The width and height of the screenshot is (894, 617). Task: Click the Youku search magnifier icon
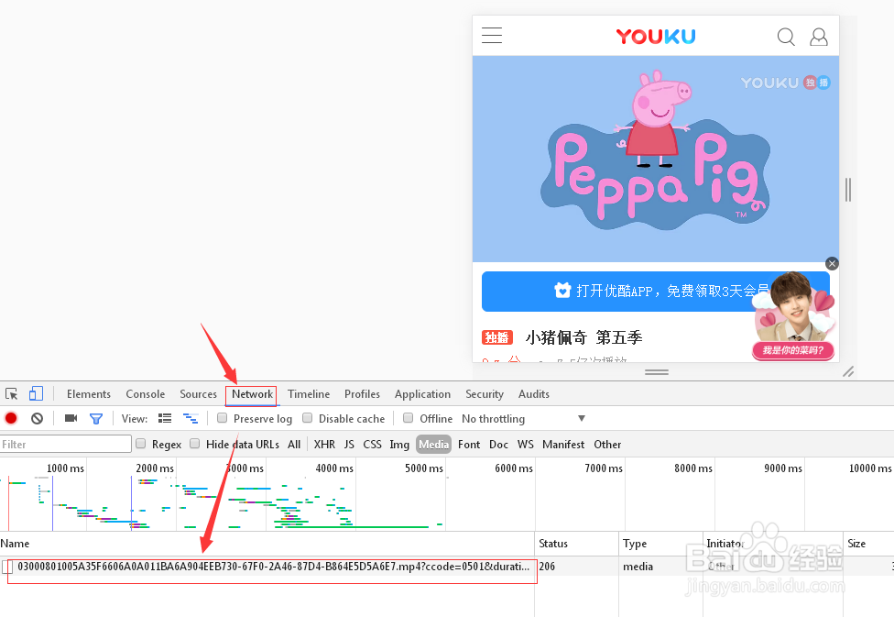786,37
